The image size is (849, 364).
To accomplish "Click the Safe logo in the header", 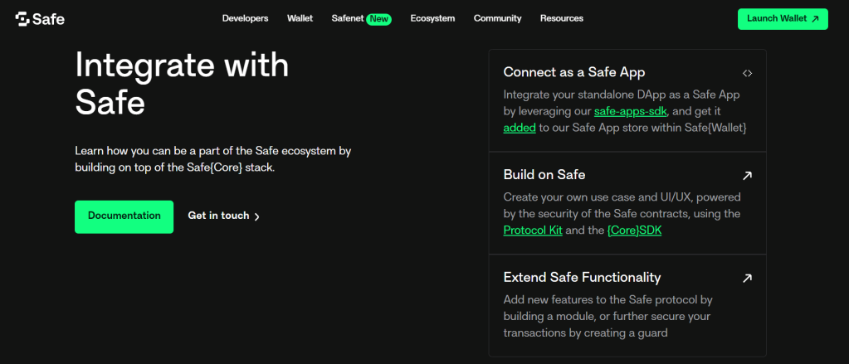I will point(40,18).
